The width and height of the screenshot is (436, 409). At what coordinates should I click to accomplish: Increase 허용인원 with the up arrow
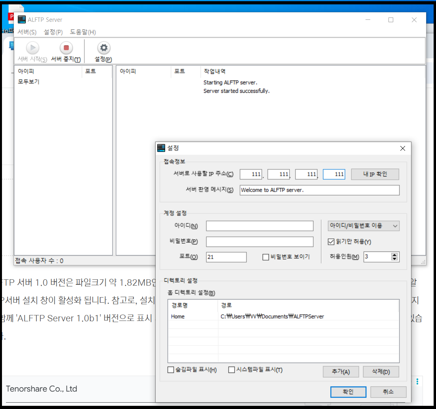tap(394, 255)
